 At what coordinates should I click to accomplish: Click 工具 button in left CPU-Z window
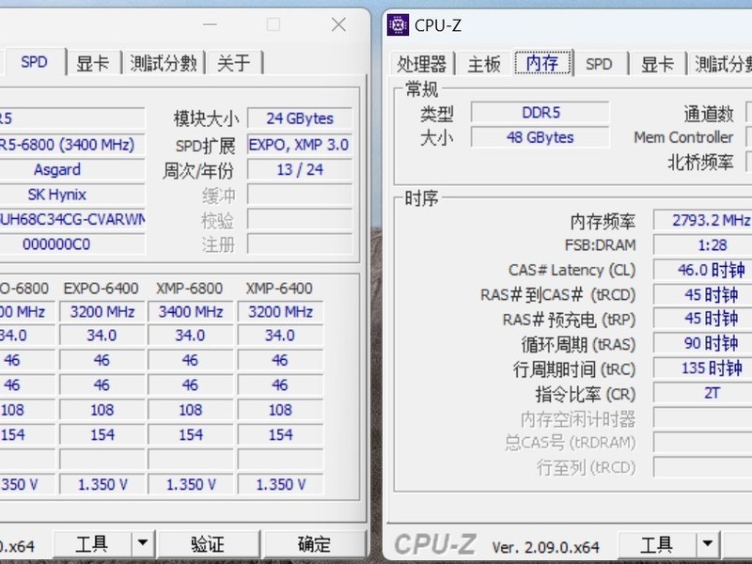(92, 544)
